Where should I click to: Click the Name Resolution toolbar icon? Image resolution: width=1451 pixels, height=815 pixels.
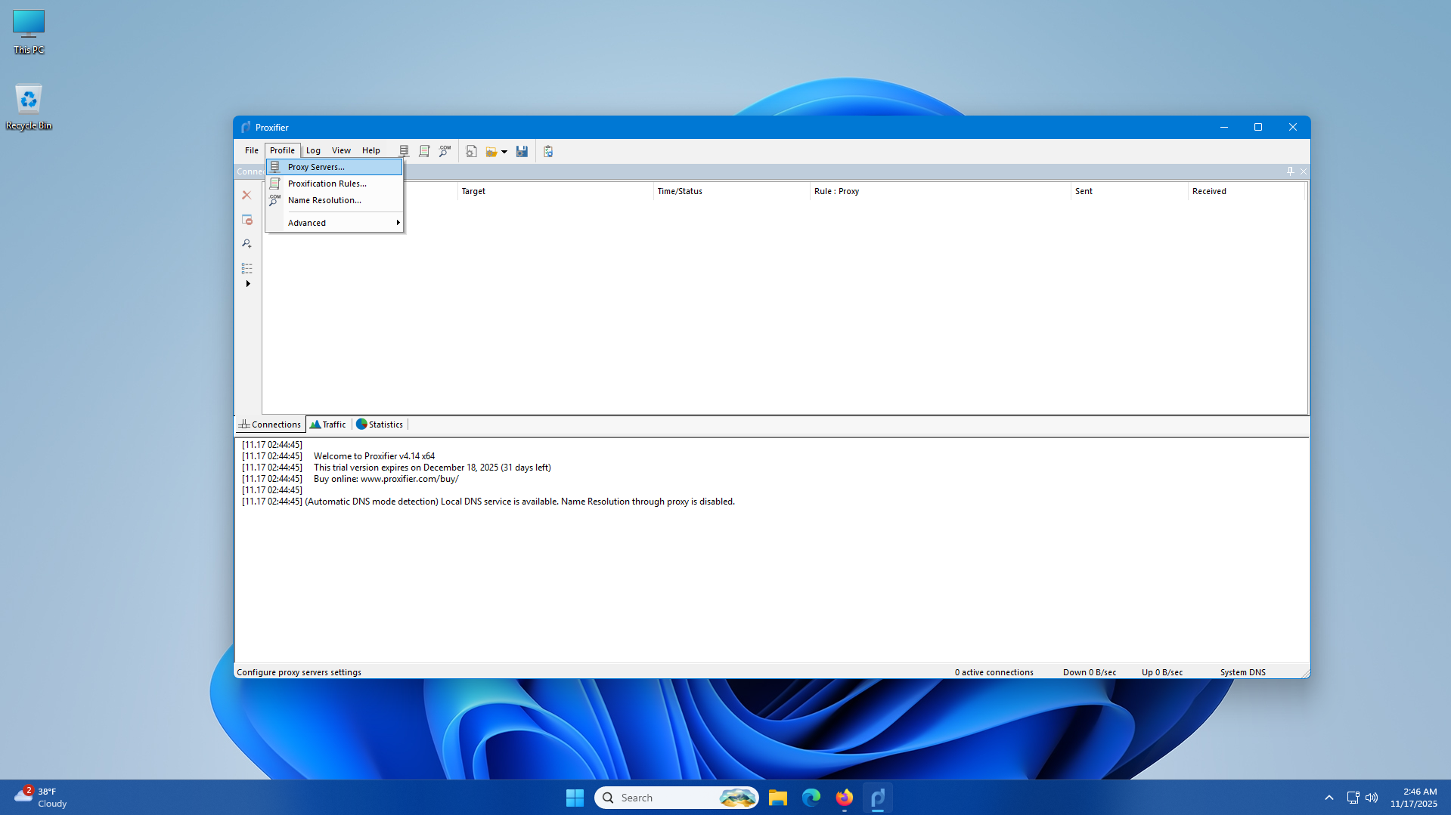445,151
